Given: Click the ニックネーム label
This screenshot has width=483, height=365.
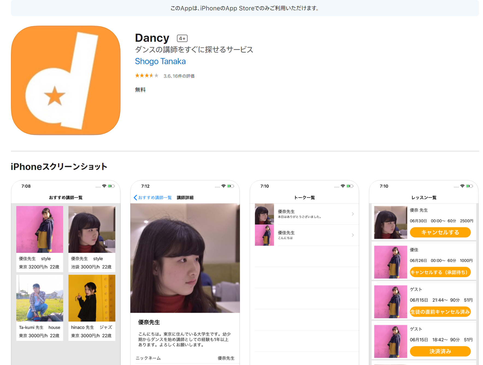Looking at the screenshot, I should point(148,358).
